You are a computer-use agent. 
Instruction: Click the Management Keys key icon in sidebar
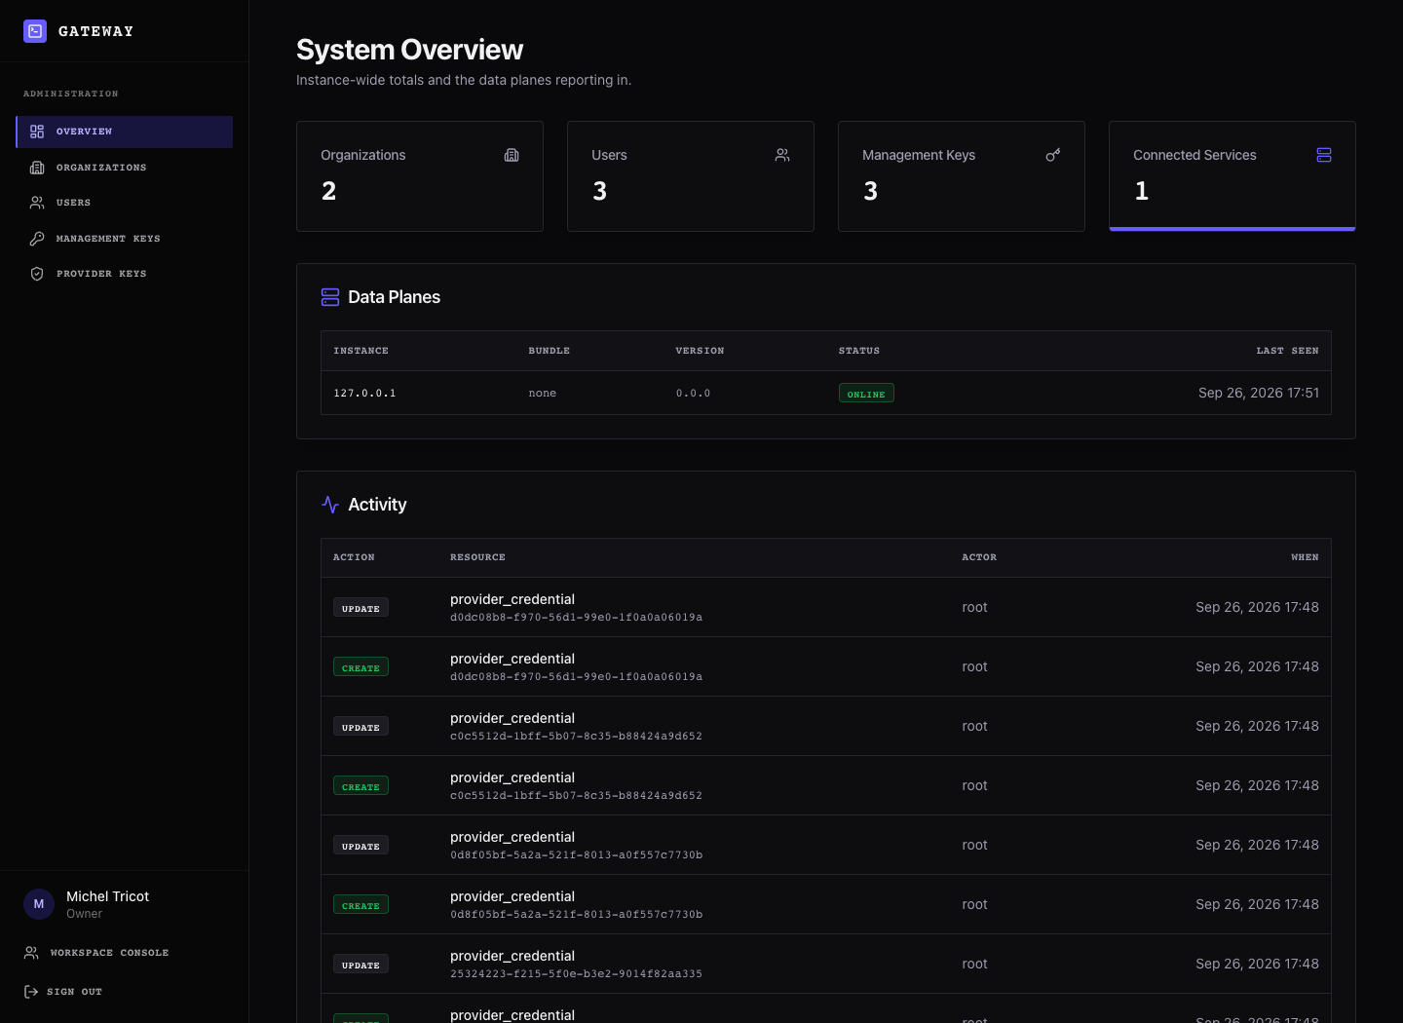pos(37,239)
